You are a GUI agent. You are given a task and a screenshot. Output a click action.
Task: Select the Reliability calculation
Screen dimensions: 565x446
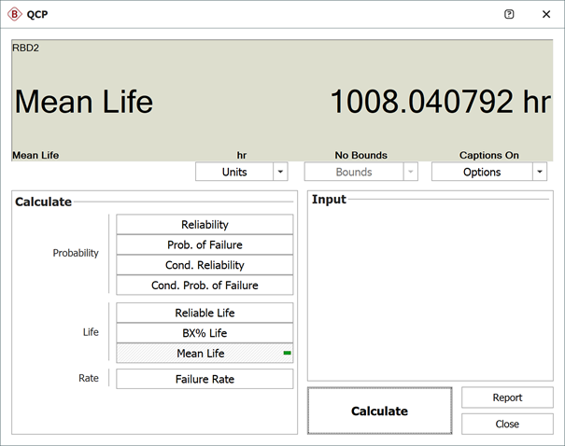[205, 224]
